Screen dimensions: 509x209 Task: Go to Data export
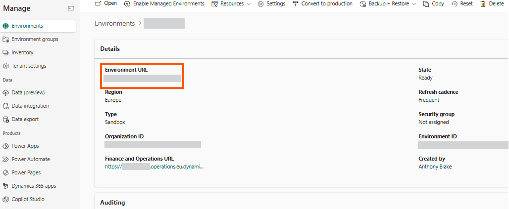[25, 119]
